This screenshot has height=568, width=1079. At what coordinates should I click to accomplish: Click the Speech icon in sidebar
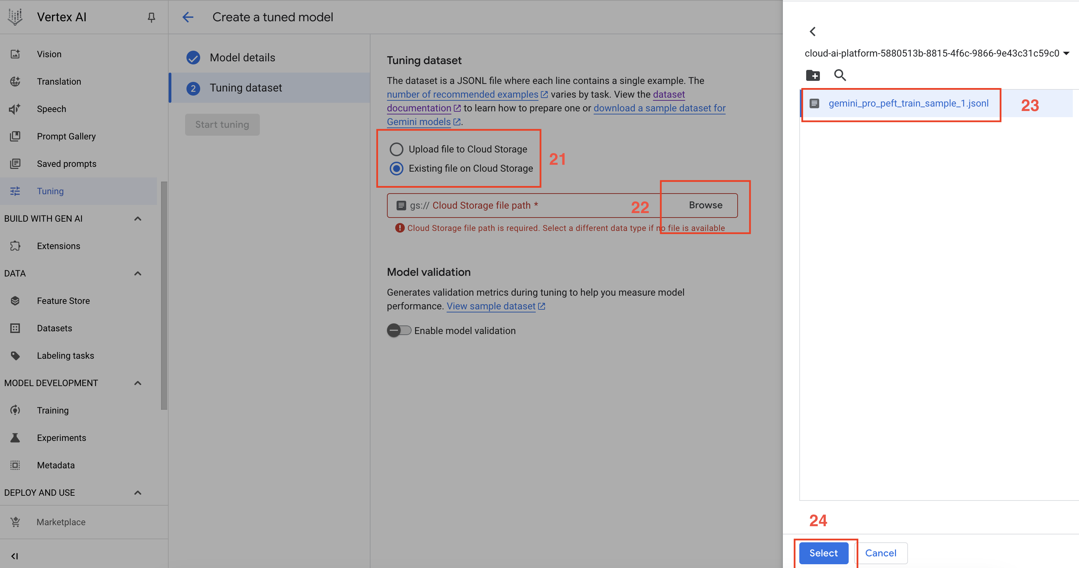[x=15, y=109]
